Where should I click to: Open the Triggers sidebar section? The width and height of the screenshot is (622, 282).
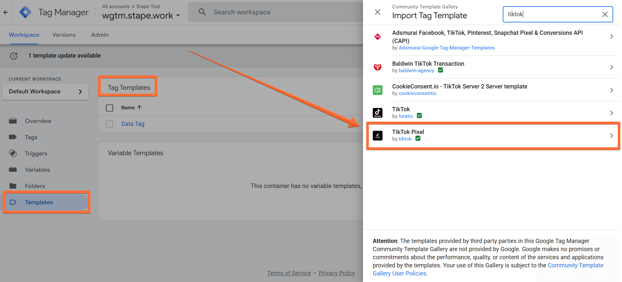coord(36,154)
